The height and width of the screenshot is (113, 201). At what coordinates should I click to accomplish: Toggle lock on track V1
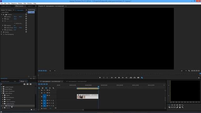[x=42, y=96]
